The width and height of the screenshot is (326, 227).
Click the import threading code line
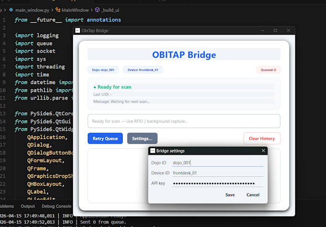(x=40, y=67)
